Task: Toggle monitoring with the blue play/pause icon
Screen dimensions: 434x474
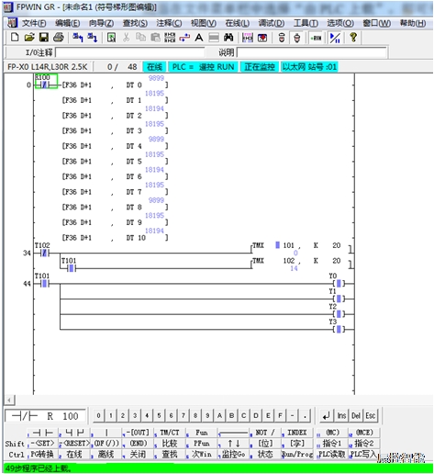Action: click(335, 38)
